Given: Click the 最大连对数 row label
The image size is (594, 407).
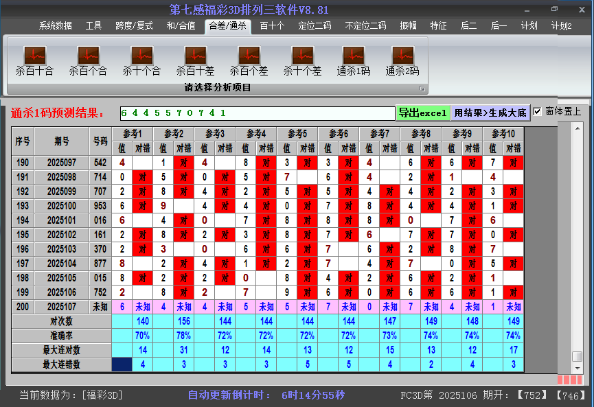Looking at the screenshot, I should tap(61, 350).
